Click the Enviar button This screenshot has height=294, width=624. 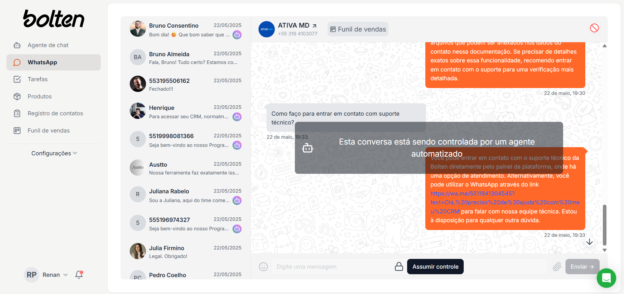pyautogui.click(x=582, y=267)
